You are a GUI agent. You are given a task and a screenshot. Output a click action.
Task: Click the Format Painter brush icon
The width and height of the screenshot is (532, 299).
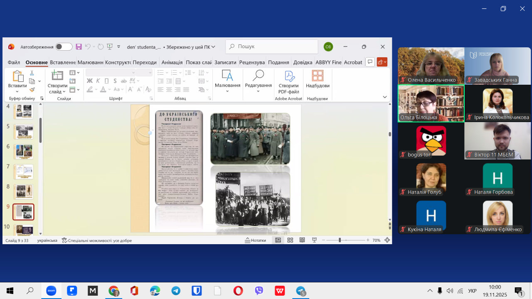32,89
